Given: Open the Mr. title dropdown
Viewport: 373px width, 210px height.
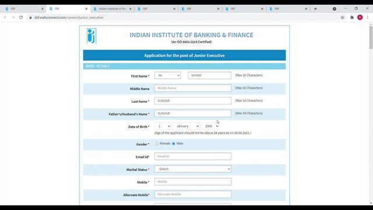Looking at the screenshot, I should tap(167, 75).
